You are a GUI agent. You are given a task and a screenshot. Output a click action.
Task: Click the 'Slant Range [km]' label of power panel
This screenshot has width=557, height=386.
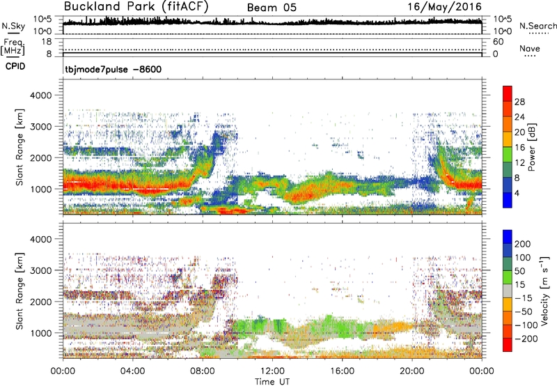click(x=19, y=148)
